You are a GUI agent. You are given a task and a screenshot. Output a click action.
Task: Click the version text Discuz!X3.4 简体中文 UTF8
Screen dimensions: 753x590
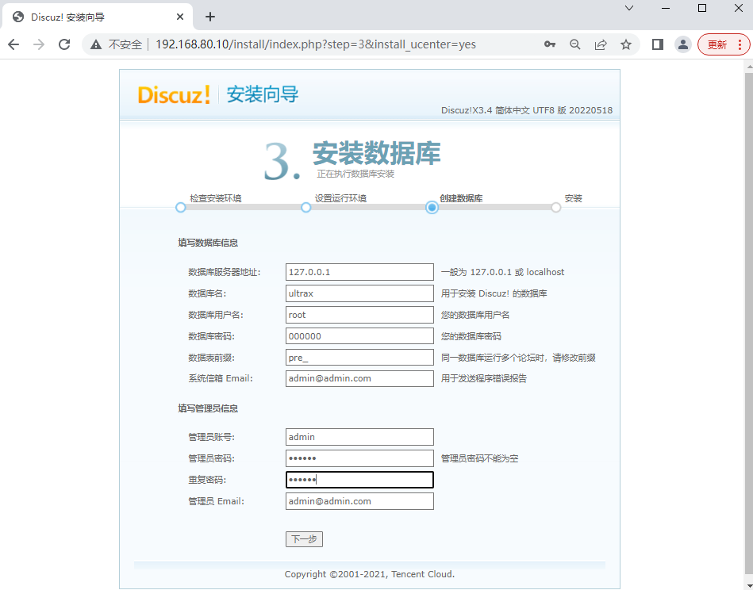pyautogui.click(x=527, y=110)
